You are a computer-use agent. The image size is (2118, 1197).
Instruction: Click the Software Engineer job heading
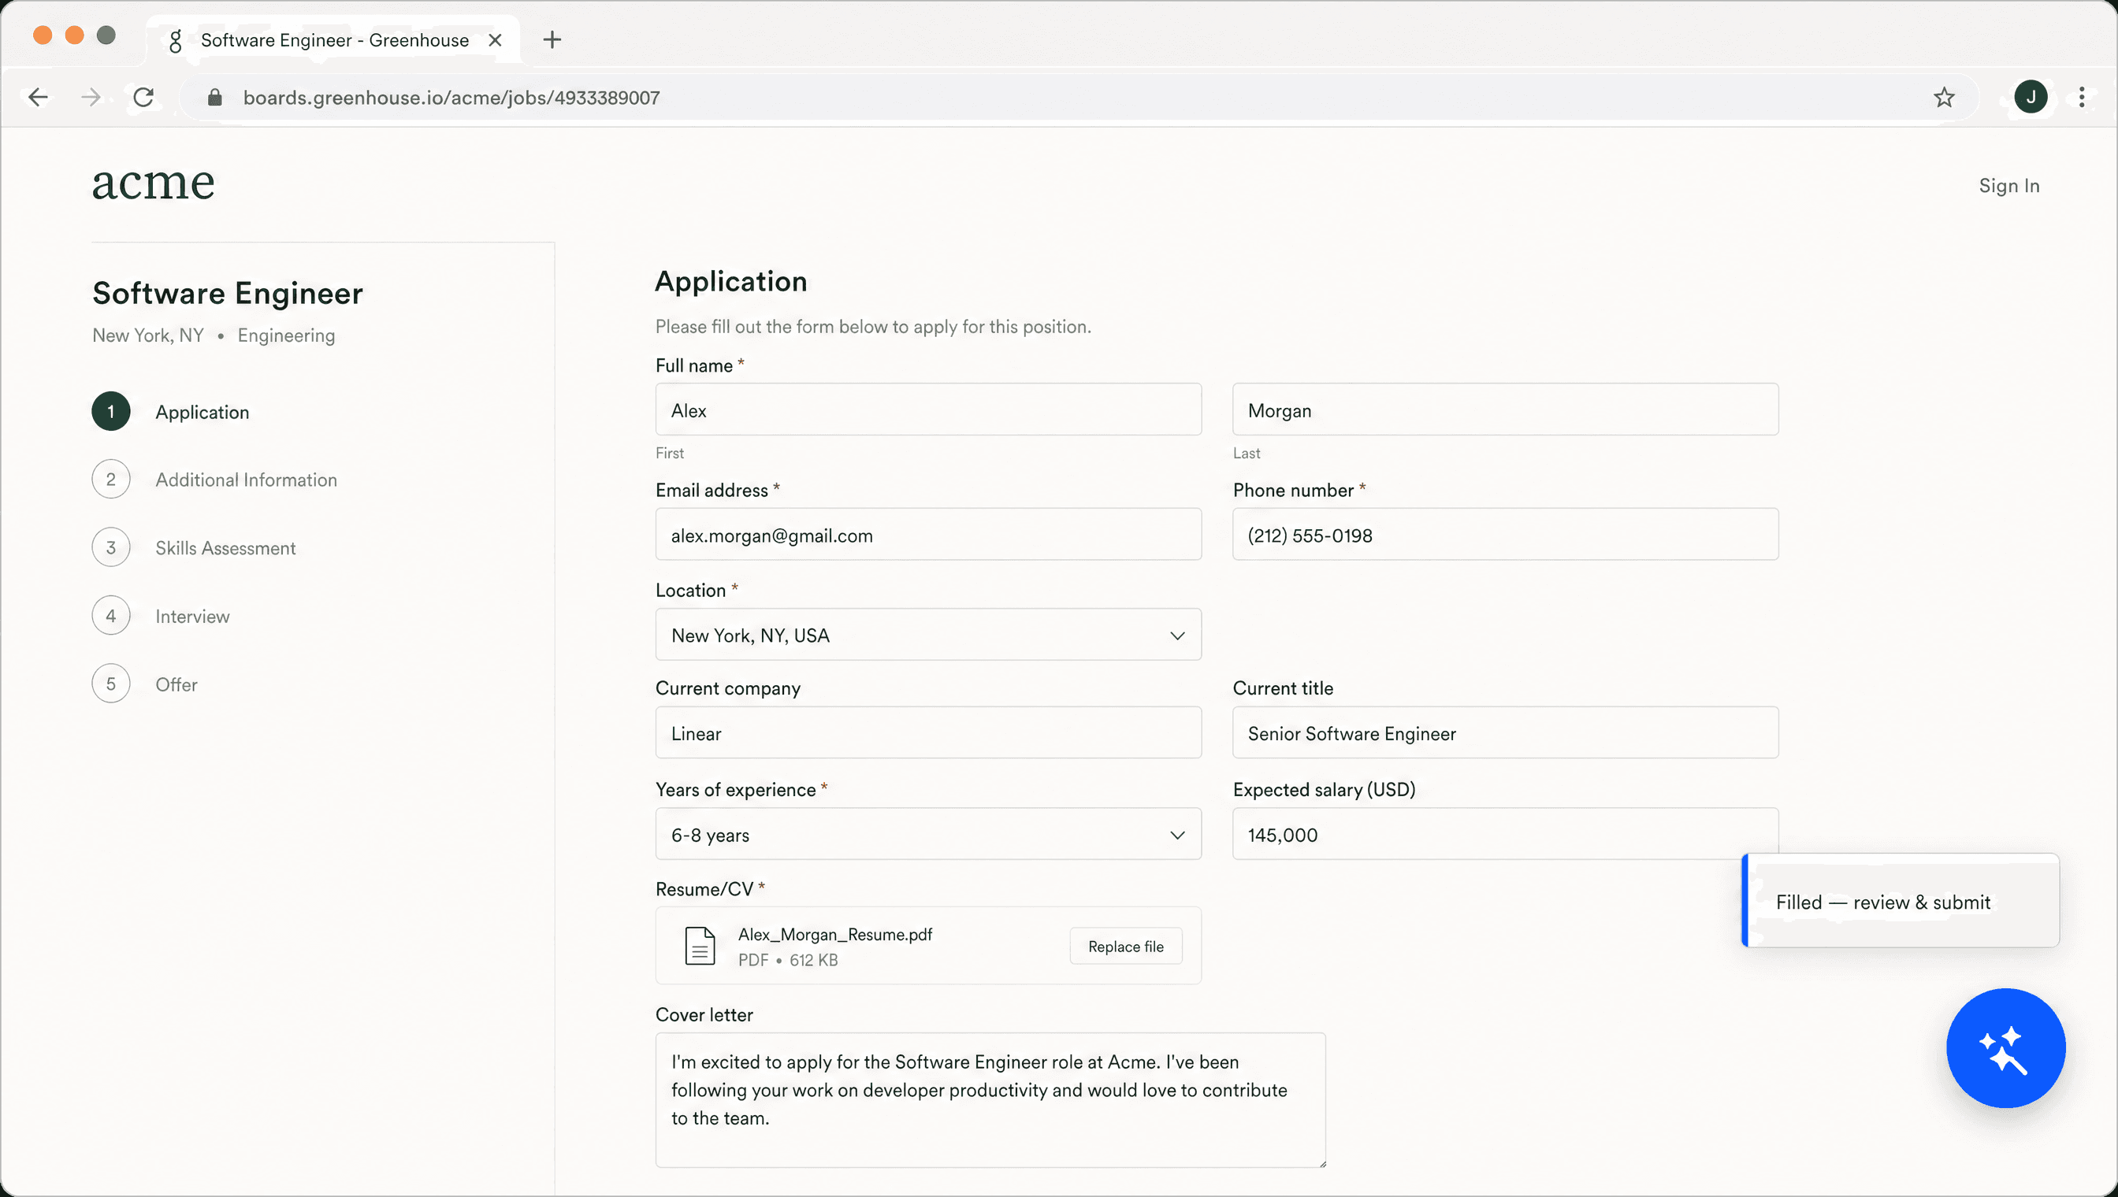[x=227, y=294]
